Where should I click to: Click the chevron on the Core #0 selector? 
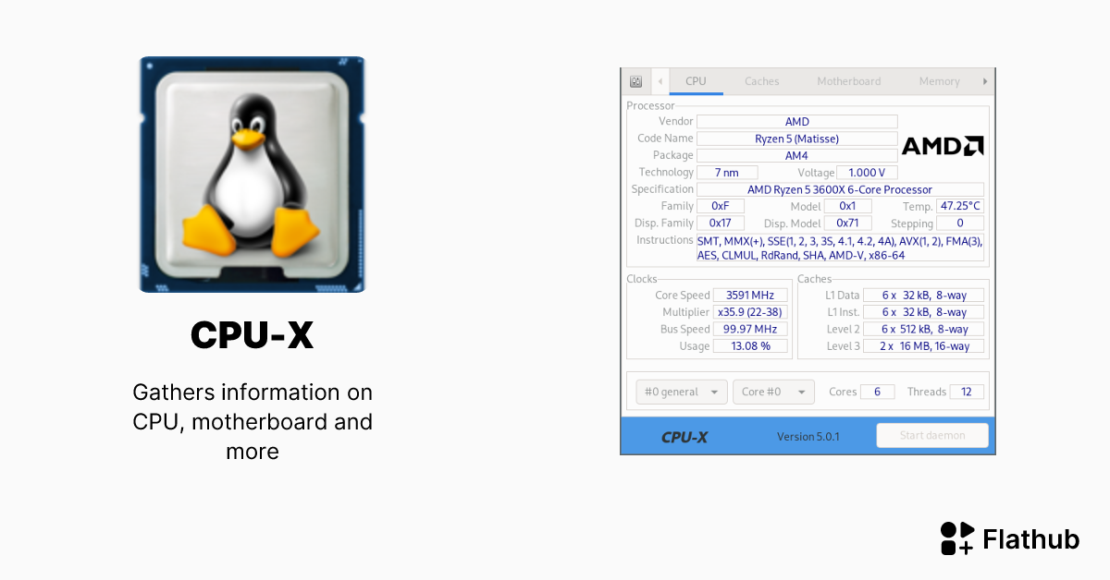click(x=801, y=392)
